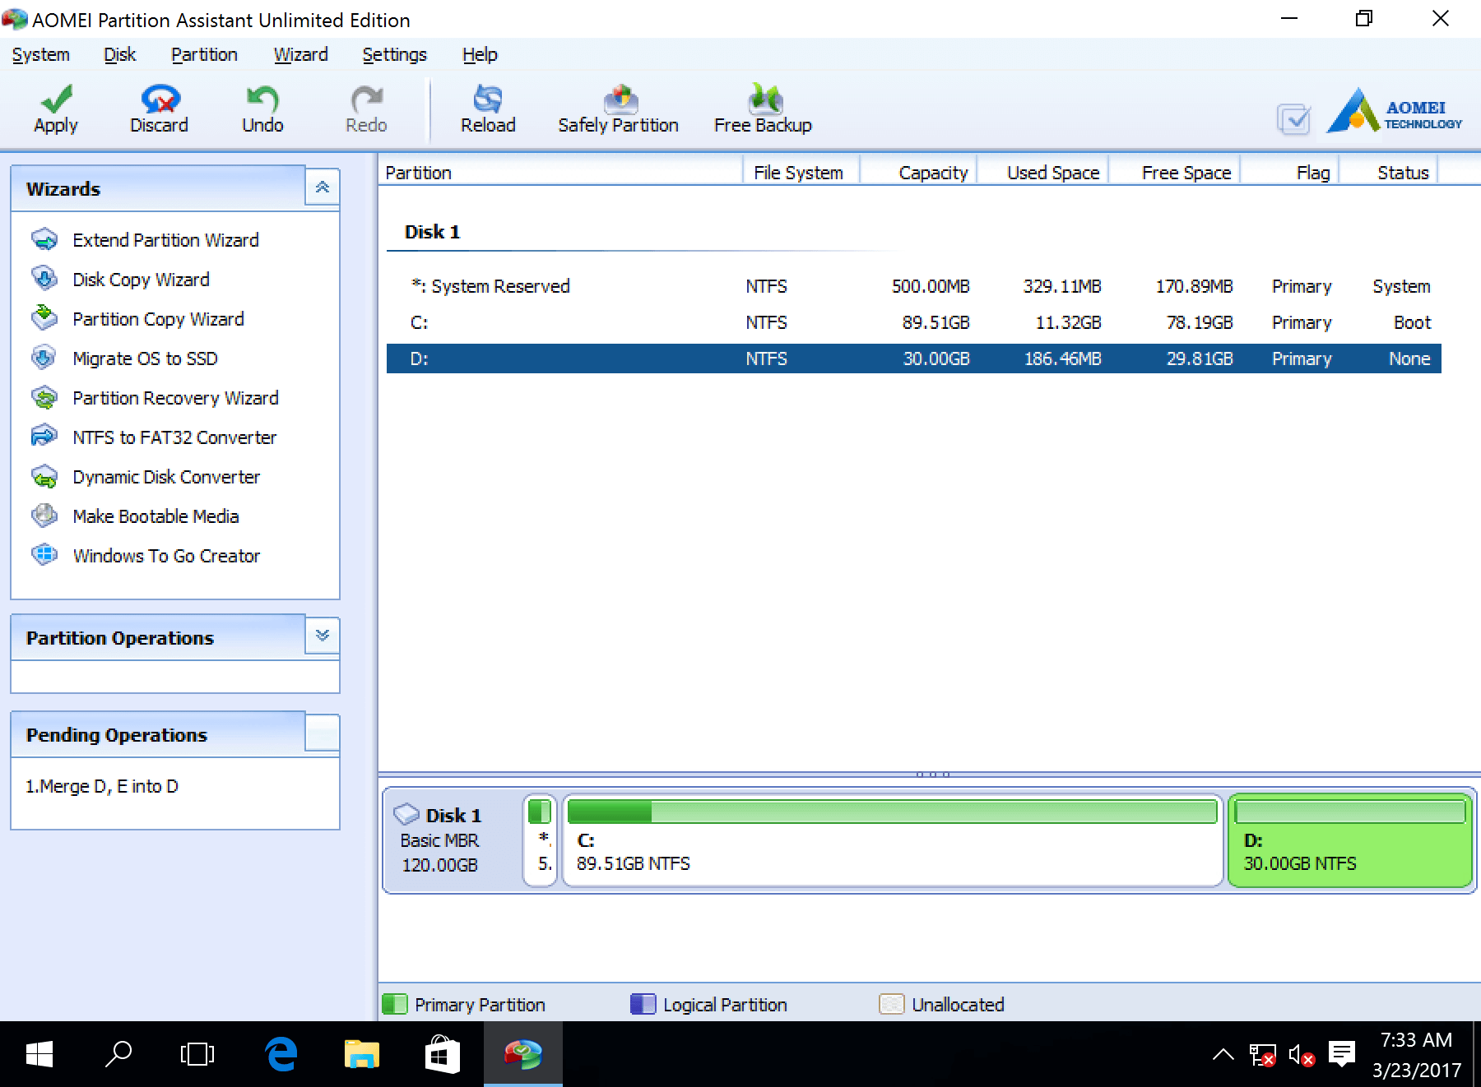Launch Microsoft Edge from taskbar
Screen dimensions: 1481x1087
(x=281, y=1054)
